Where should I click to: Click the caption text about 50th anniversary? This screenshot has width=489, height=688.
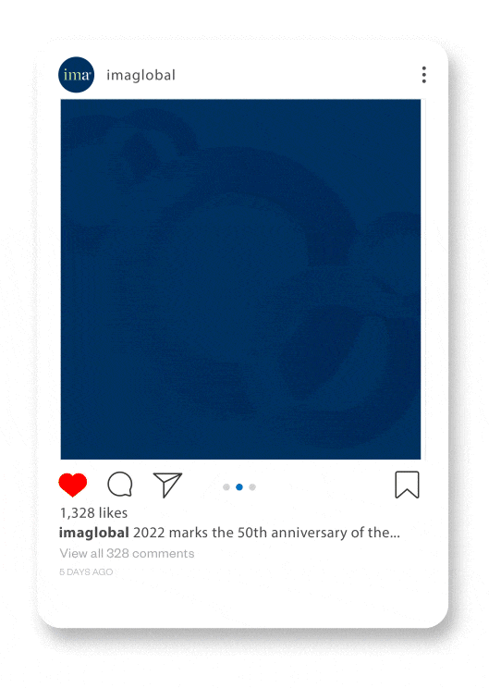tap(266, 533)
